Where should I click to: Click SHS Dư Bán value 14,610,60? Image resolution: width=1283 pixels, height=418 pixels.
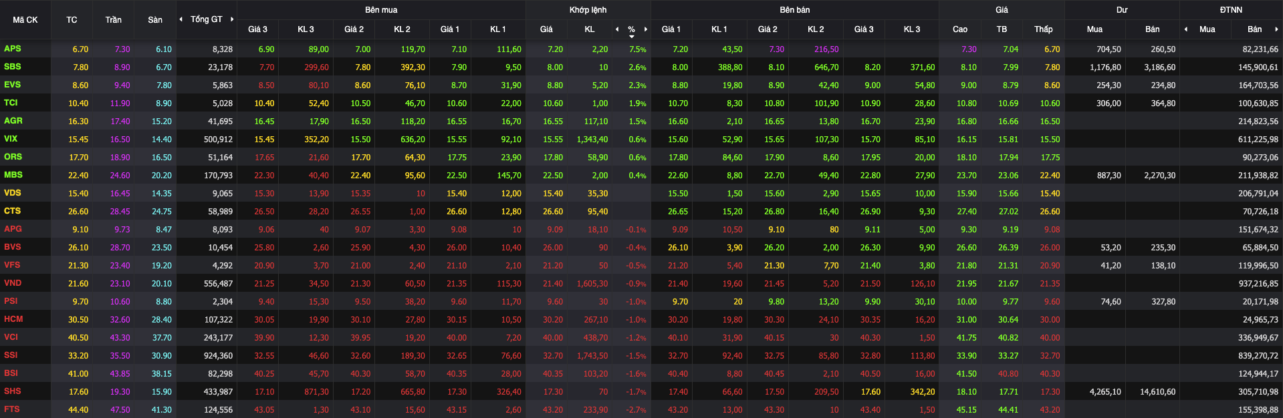tap(1157, 392)
